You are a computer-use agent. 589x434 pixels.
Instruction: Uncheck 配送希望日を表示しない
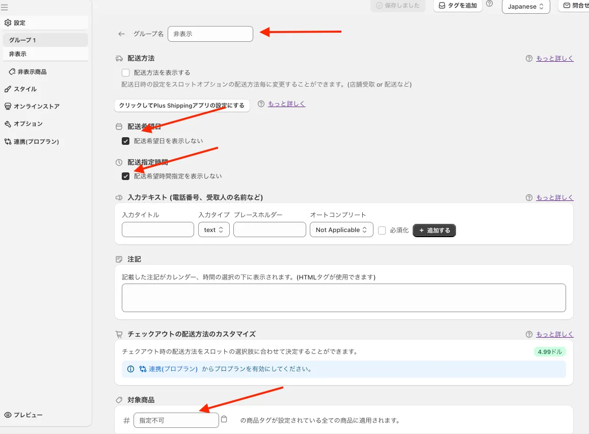[x=126, y=141]
